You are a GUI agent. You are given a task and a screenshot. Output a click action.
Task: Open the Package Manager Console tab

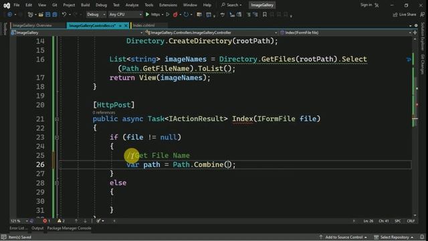point(69,228)
